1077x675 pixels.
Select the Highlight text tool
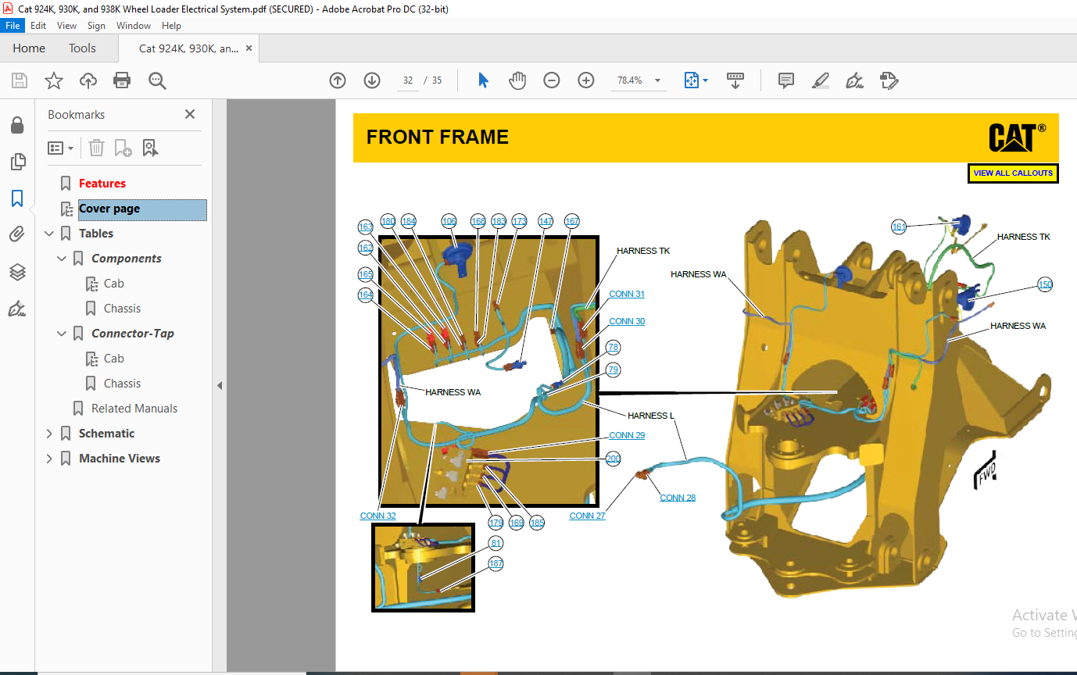pos(820,80)
